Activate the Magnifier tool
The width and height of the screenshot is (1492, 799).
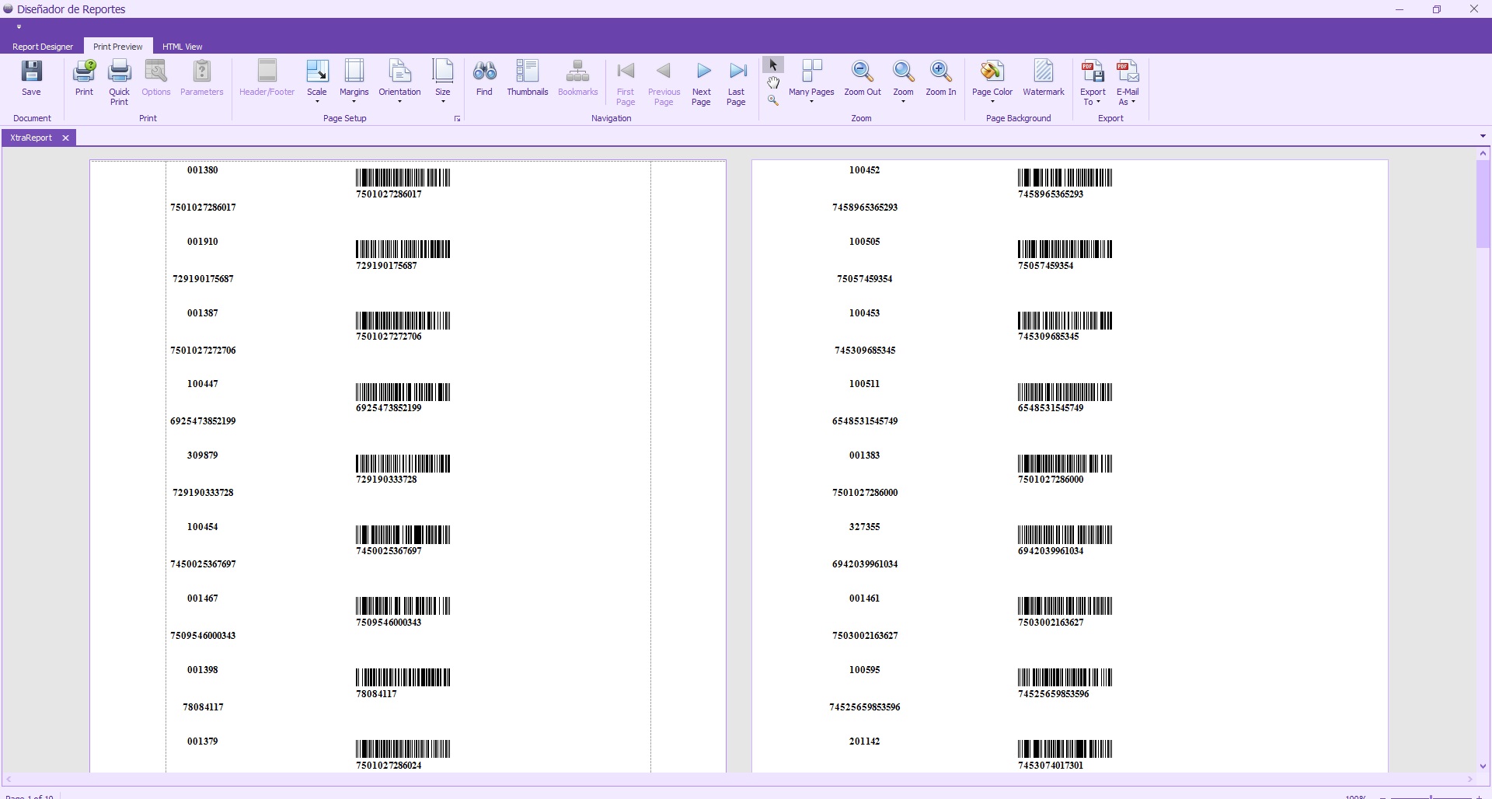pos(773,100)
